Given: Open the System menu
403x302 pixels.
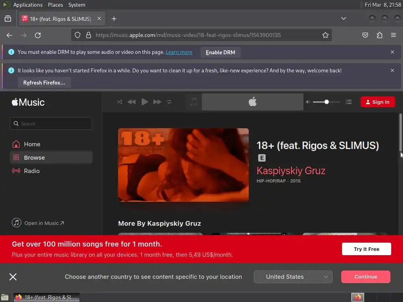Looking at the screenshot, I should pyautogui.click(x=77, y=5).
